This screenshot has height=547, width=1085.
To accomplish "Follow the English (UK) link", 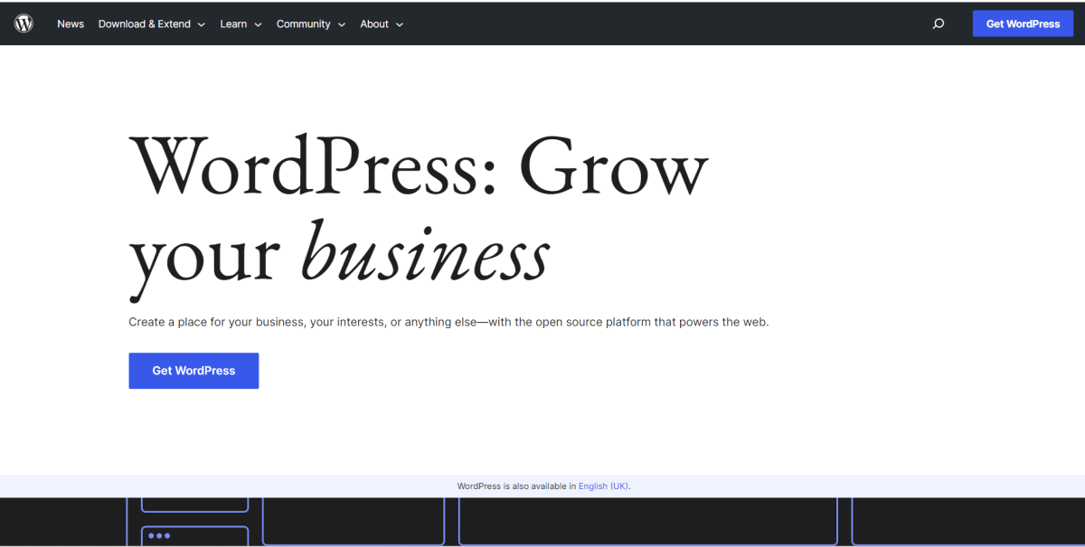I will [x=603, y=486].
